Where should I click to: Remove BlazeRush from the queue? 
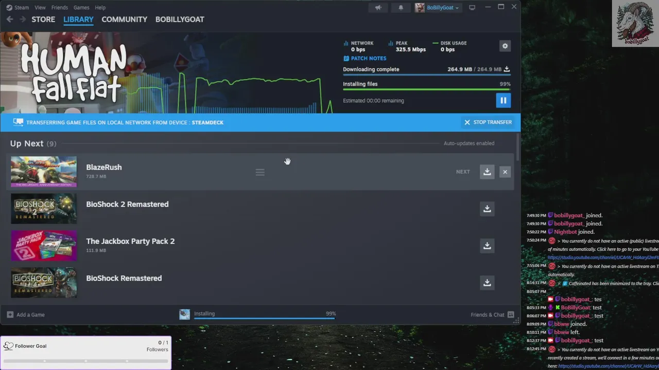[505, 172]
